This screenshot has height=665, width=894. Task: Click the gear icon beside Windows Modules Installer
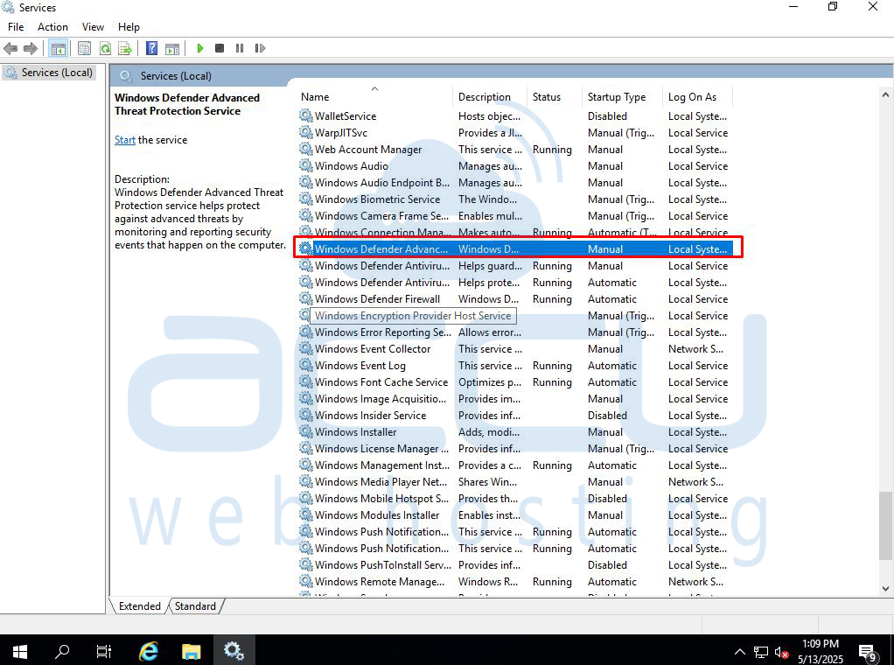pos(306,515)
